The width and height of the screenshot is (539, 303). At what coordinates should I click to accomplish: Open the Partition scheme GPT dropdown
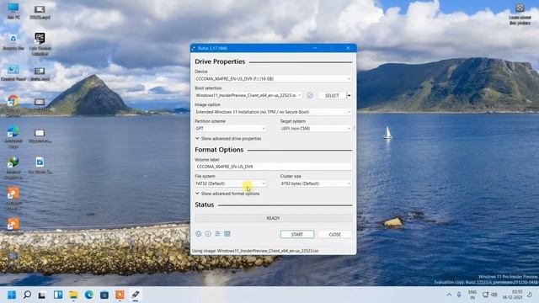point(230,129)
